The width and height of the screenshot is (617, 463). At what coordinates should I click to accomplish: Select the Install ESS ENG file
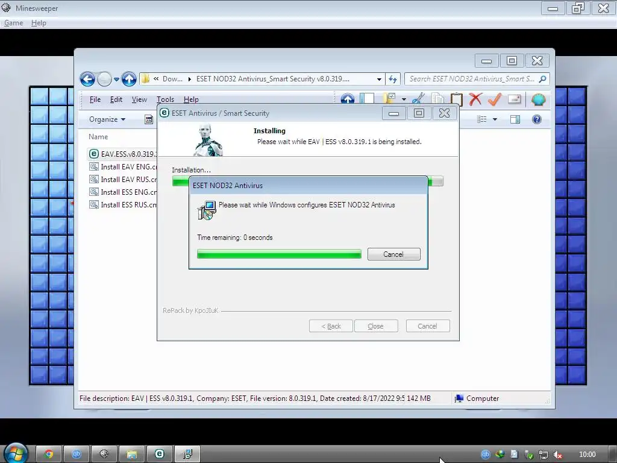coord(123,192)
